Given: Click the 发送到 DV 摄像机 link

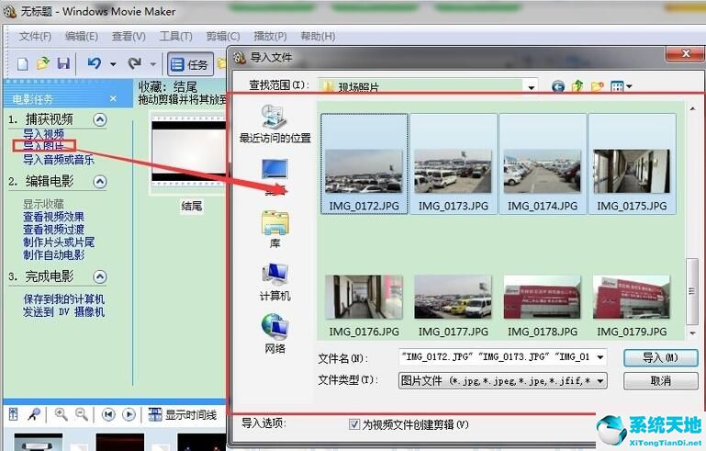Looking at the screenshot, I should [x=64, y=311].
